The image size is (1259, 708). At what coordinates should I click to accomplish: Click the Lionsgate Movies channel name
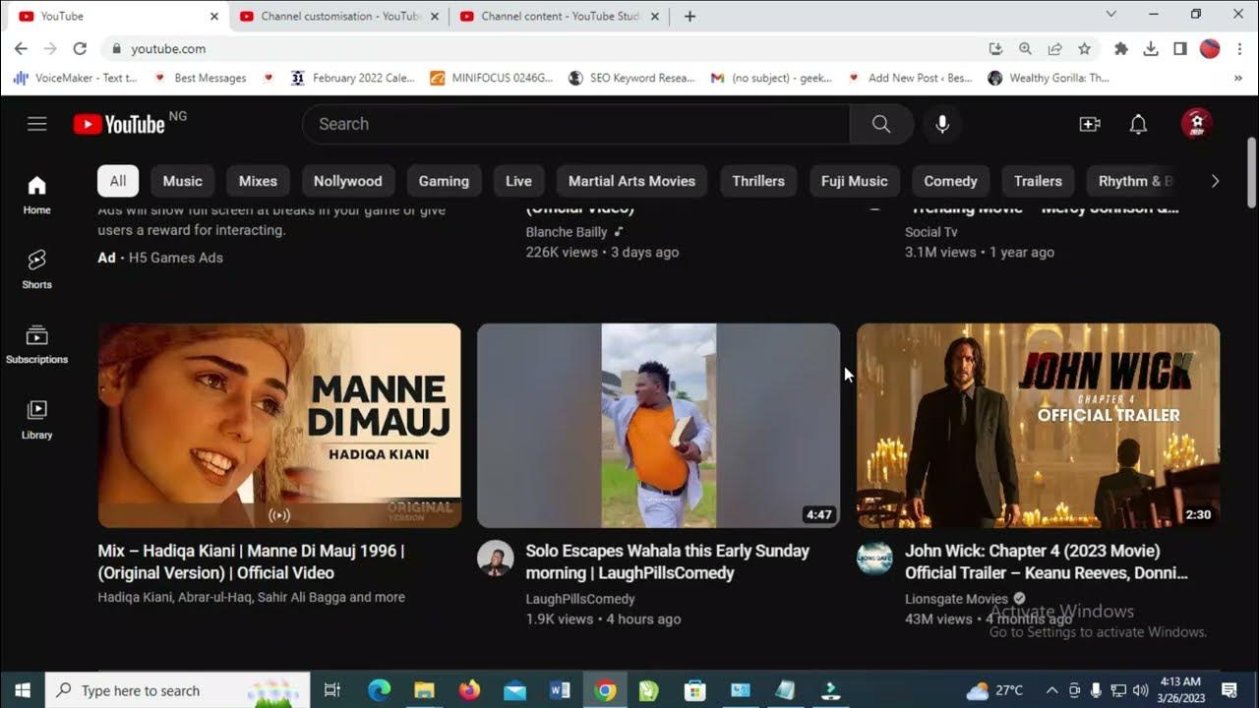coord(956,599)
